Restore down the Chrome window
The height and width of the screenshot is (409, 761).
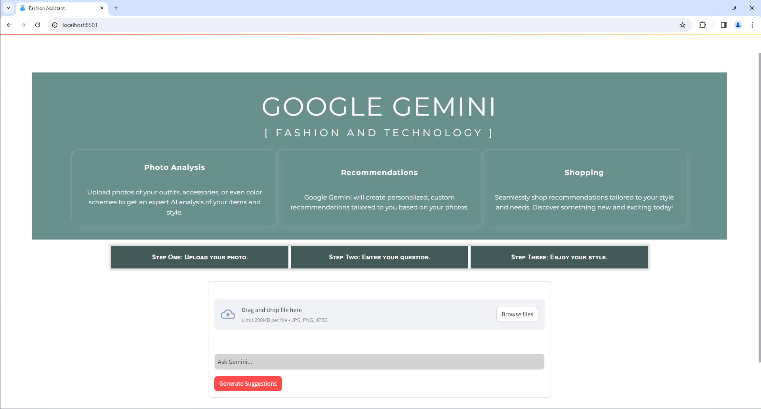coord(734,8)
